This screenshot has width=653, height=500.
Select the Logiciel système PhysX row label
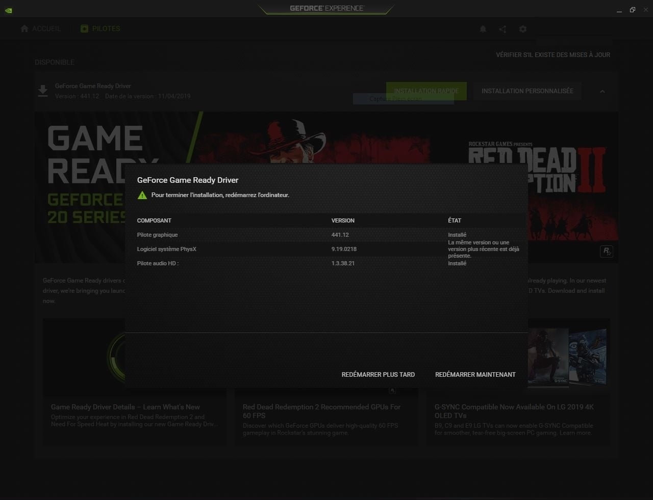(x=167, y=249)
